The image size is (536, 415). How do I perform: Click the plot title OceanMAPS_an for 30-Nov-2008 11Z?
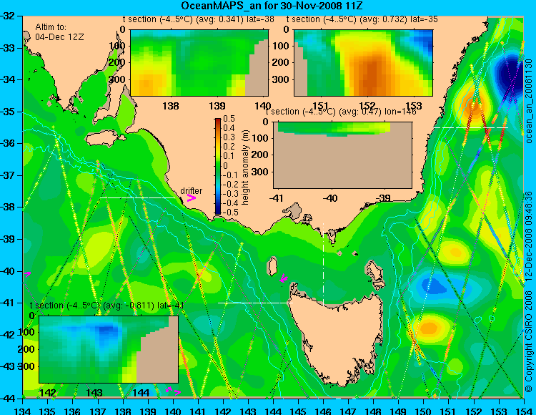pyautogui.click(x=272, y=6)
